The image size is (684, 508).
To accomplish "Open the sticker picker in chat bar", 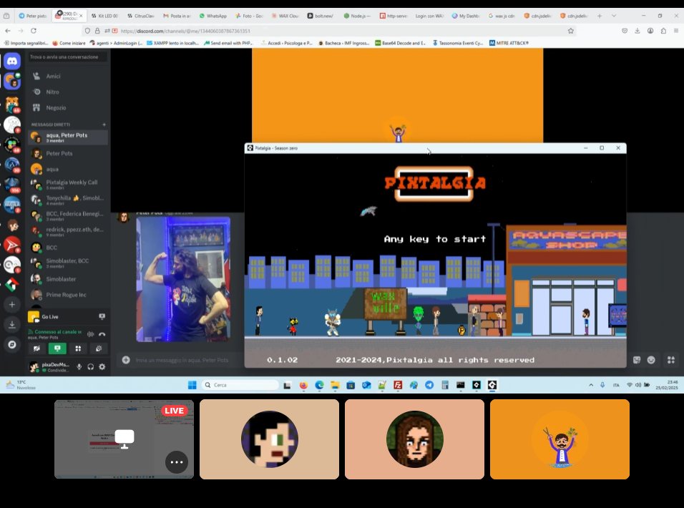I will click(637, 360).
